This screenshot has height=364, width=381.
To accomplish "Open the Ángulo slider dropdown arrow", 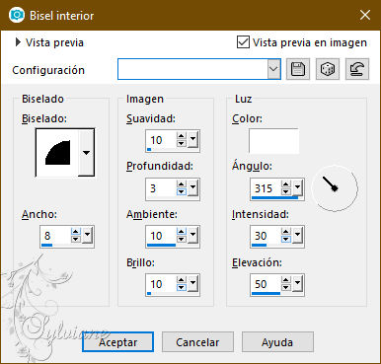I will point(298,187).
